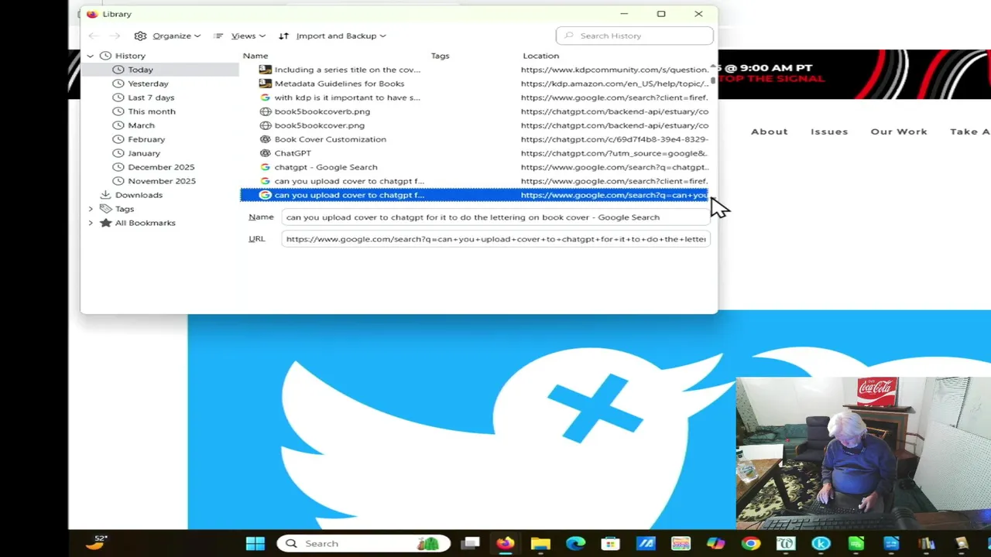The image size is (991, 557).
Task: Launch Microsoft Edge from taskbar
Action: (x=575, y=543)
